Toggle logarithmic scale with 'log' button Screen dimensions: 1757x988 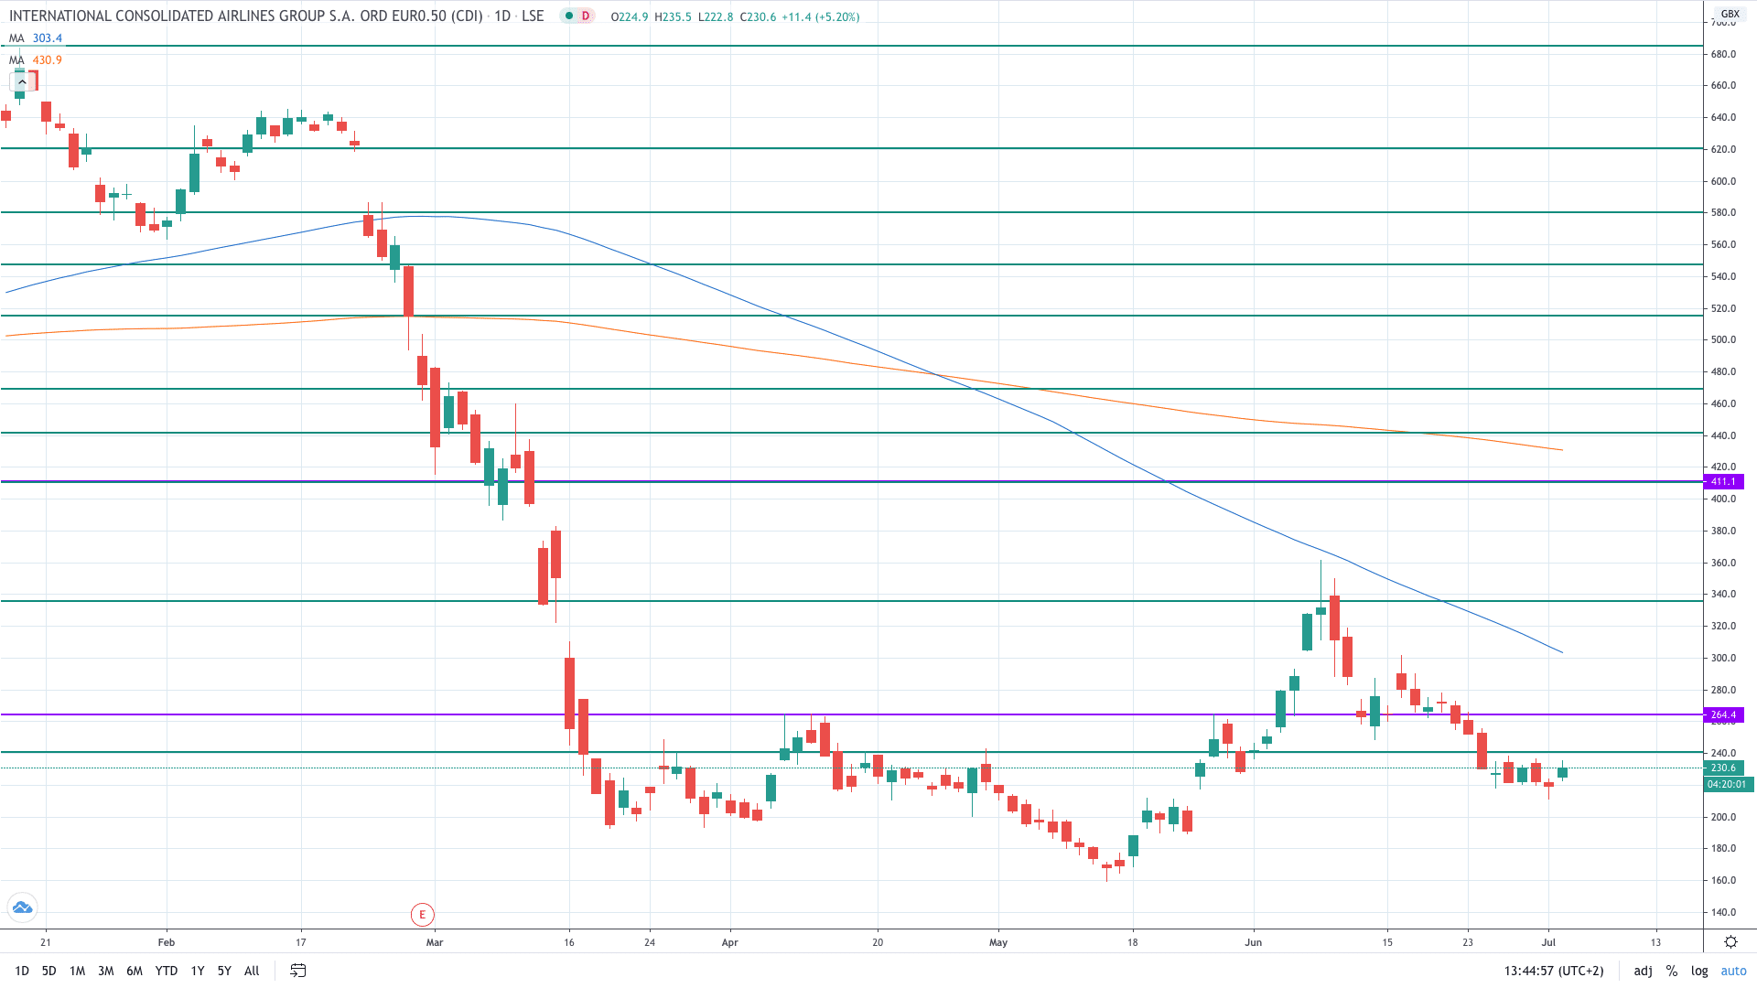click(x=1699, y=971)
